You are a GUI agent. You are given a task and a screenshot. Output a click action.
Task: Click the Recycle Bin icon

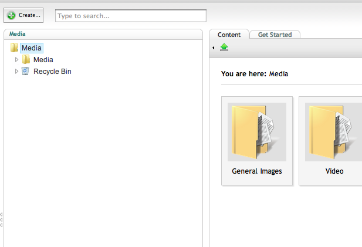tap(25, 71)
